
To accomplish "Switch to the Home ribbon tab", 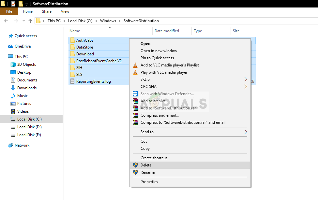I will click(x=28, y=11).
